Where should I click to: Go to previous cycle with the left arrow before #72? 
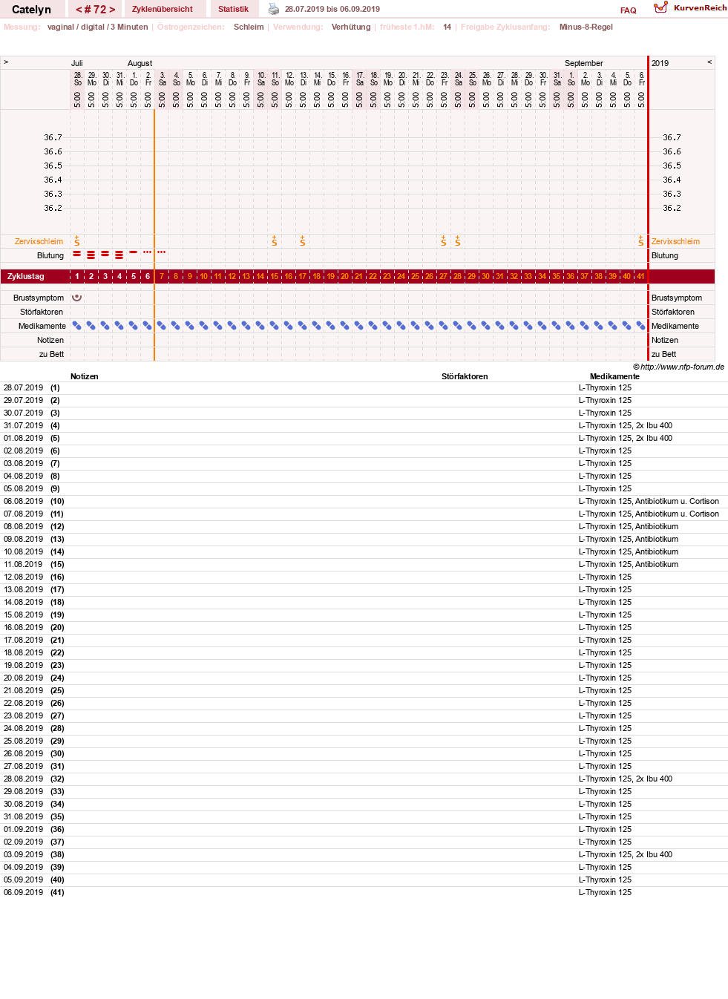[79, 10]
